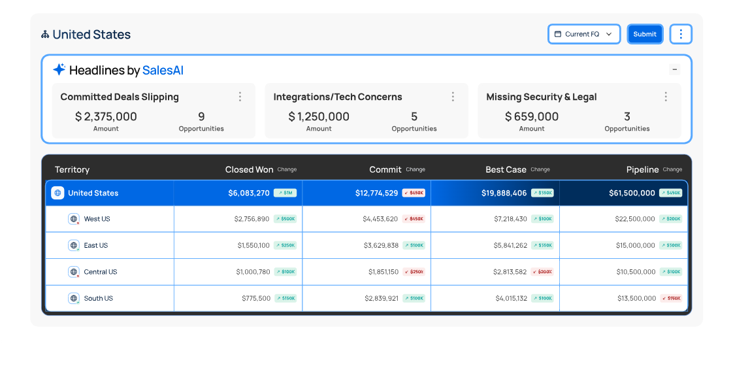Open the Committed Deals Slipping headline title
Viewport: 733px width, 370px height.
[x=120, y=97]
